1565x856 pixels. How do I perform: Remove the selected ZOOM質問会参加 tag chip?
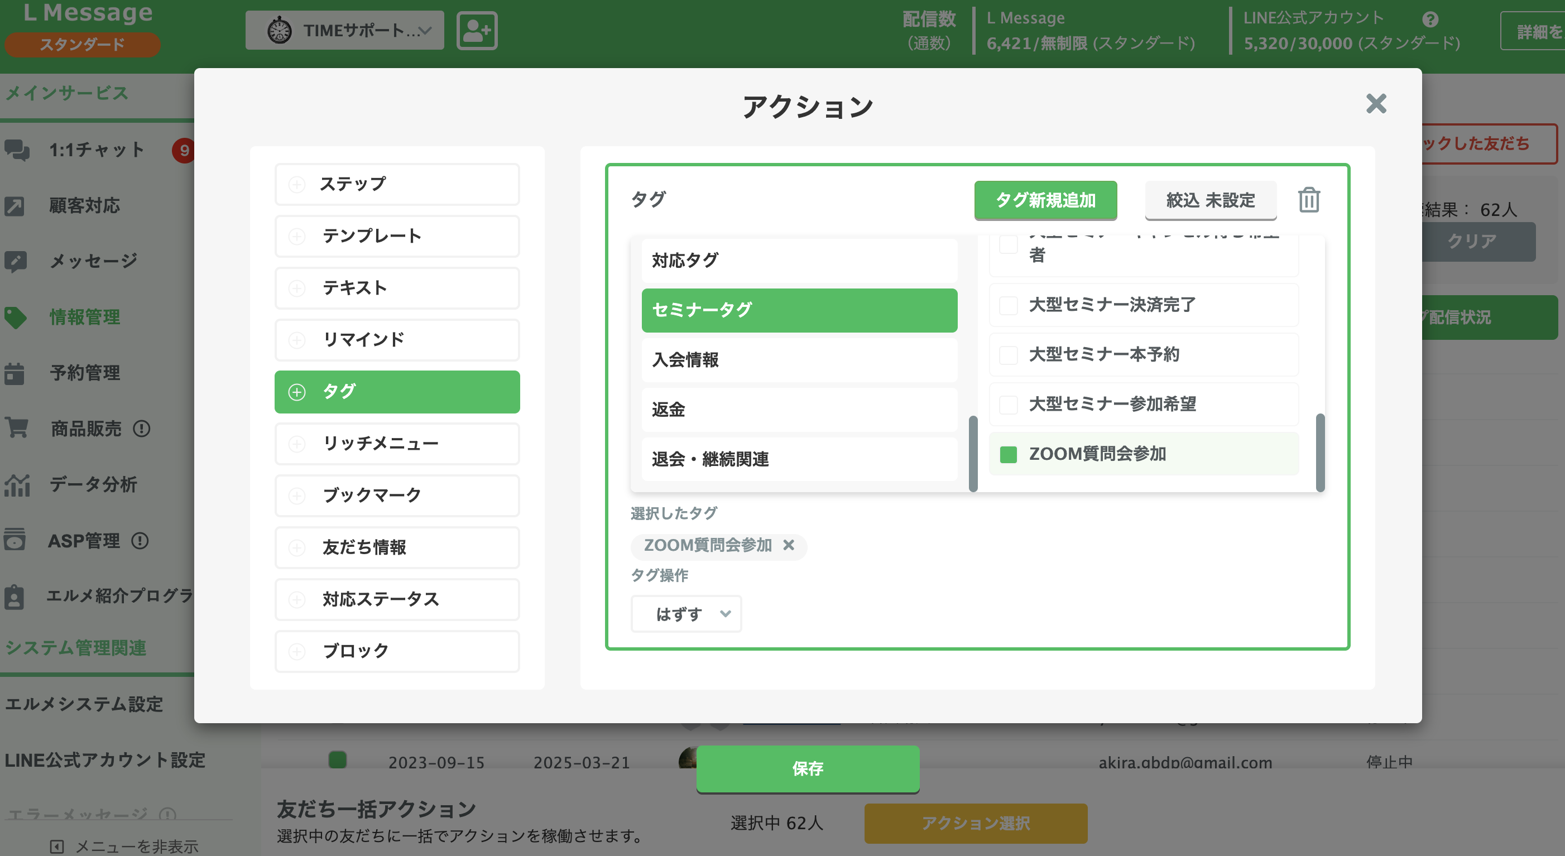pos(790,546)
